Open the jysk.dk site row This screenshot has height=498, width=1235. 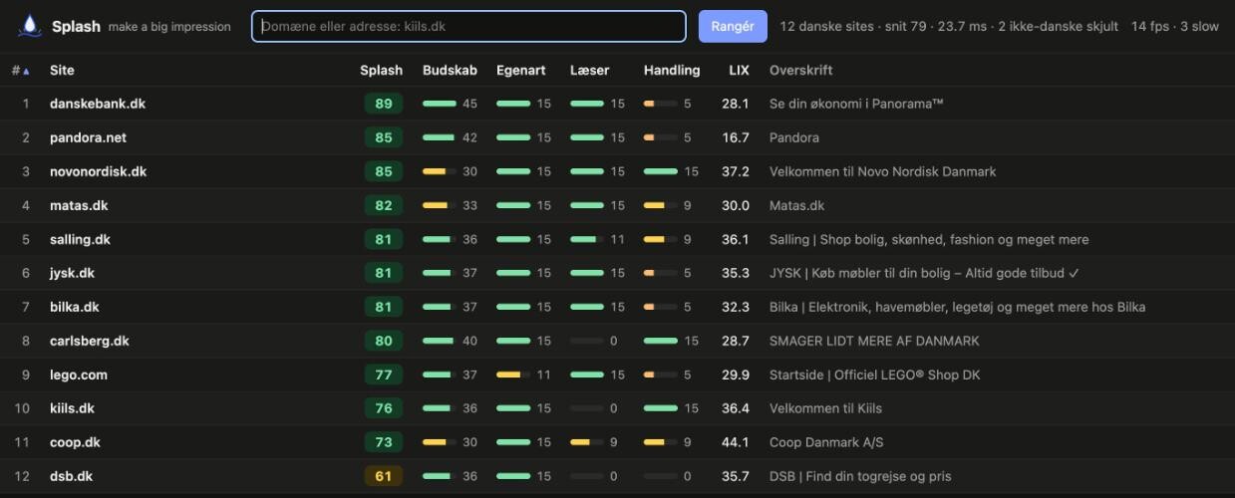point(617,273)
